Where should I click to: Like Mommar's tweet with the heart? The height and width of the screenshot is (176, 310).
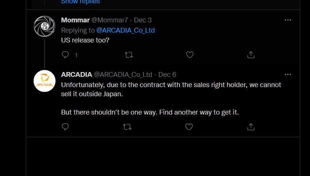point(190,55)
